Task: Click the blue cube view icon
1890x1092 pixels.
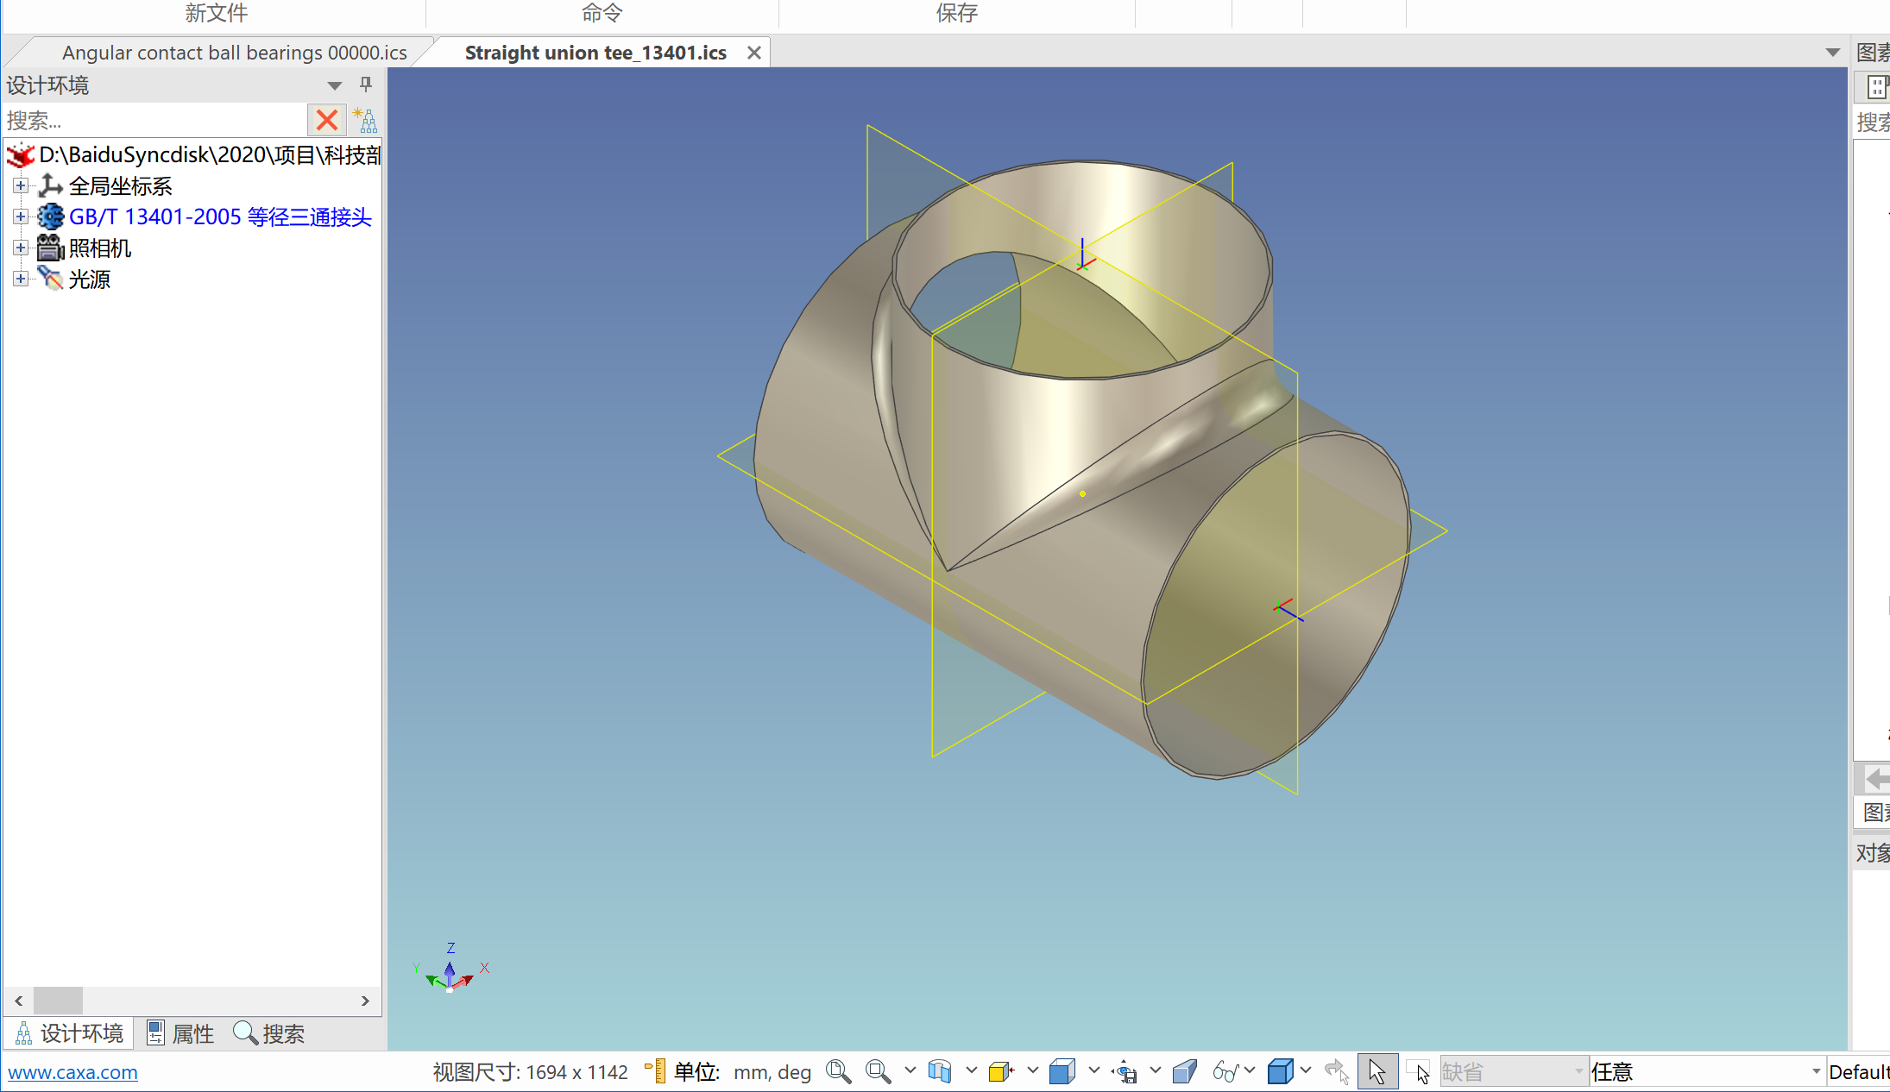Action: pyautogui.click(x=1062, y=1071)
